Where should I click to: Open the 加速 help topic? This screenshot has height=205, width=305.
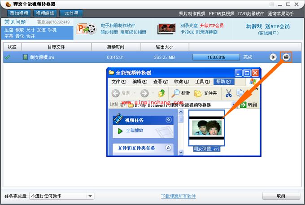(x=41, y=30)
